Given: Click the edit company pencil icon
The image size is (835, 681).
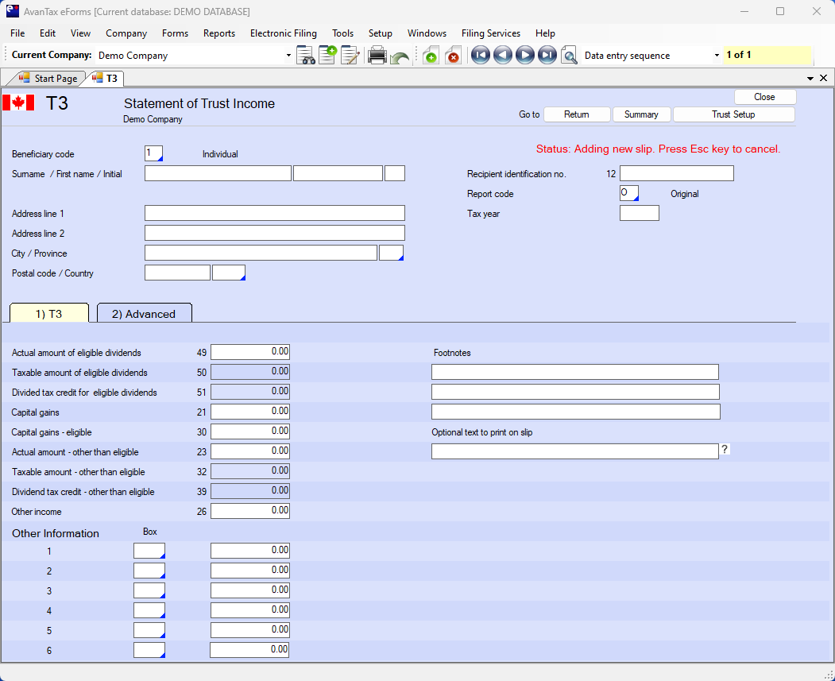Looking at the screenshot, I should pos(350,56).
